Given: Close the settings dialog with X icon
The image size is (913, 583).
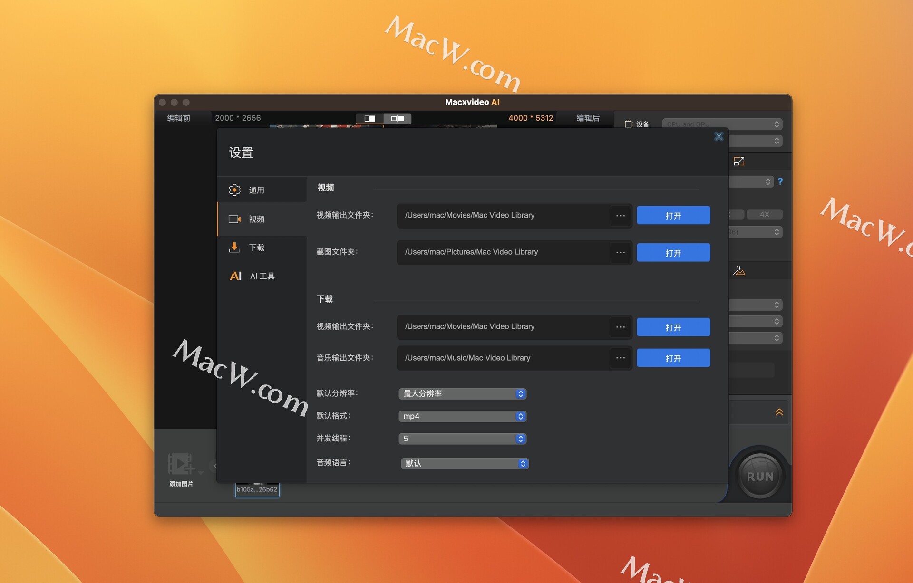Looking at the screenshot, I should tap(719, 137).
